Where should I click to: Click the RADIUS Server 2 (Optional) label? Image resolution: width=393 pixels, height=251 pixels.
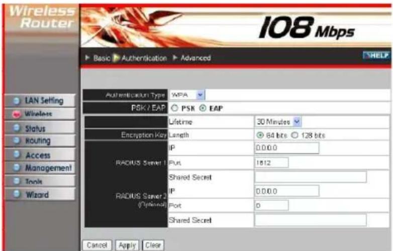[x=141, y=200]
